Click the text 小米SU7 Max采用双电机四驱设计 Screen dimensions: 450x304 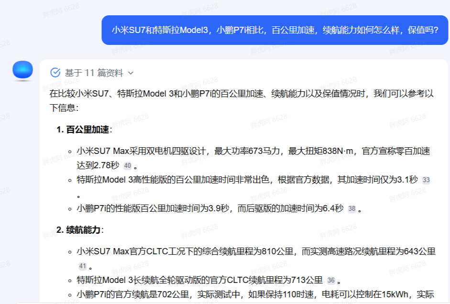click(141, 151)
